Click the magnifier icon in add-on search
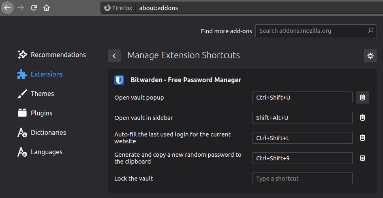383x198 pixels. 370,31
